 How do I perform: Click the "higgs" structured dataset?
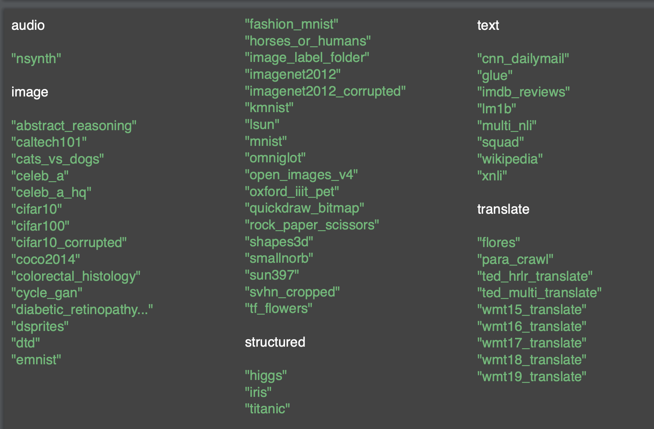click(266, 376)
